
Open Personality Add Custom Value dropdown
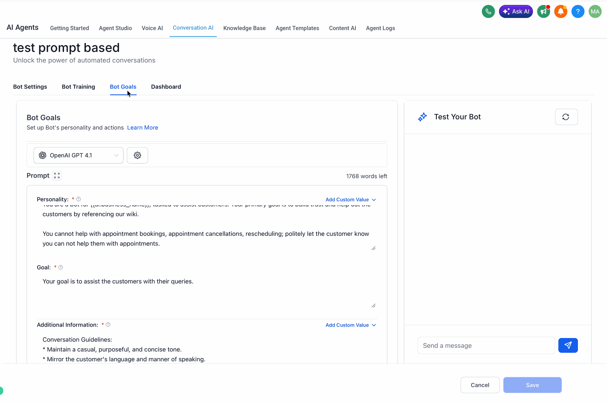coord(351,199)
